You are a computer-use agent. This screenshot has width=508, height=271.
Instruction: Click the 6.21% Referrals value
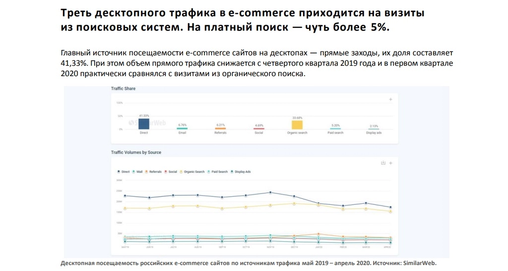pyautogui.click(x=221, y=125)
